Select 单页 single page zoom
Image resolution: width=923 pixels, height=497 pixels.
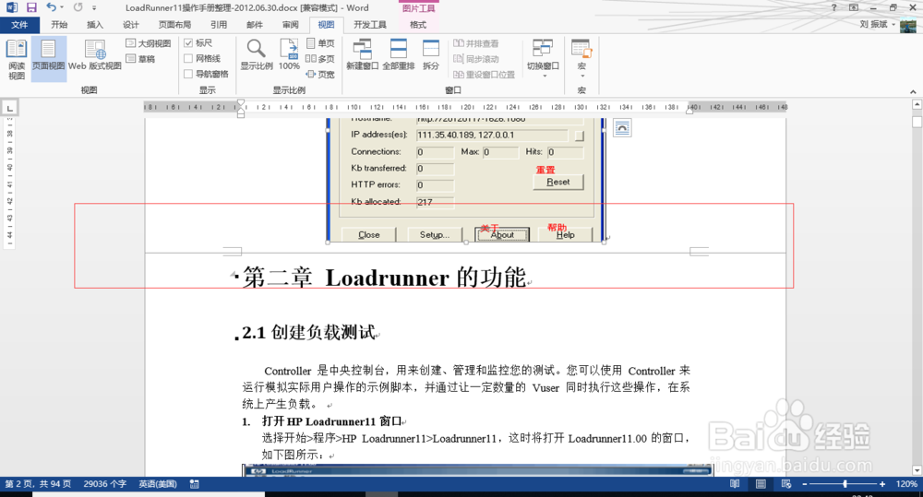320,43
